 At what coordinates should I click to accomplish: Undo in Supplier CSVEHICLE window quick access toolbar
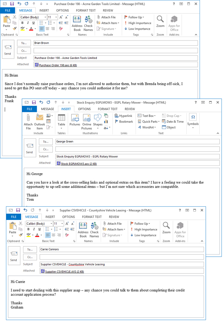coord(25,210)
